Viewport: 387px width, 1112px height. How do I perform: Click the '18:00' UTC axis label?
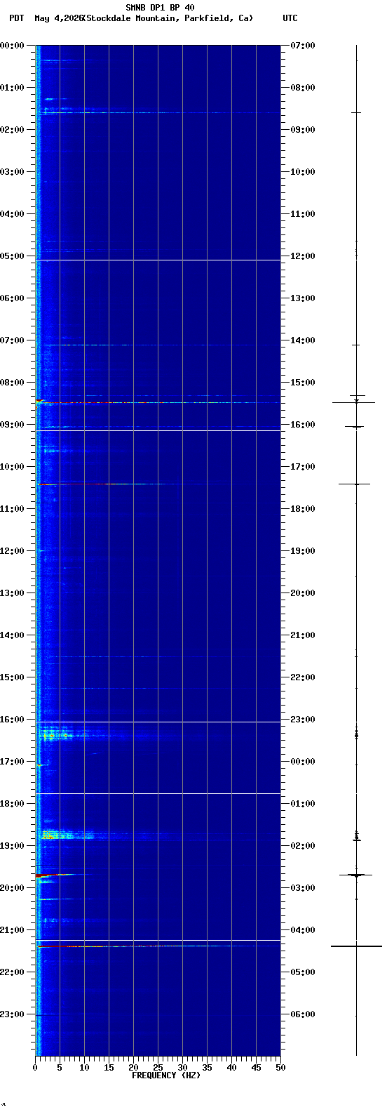coord(303,509)
